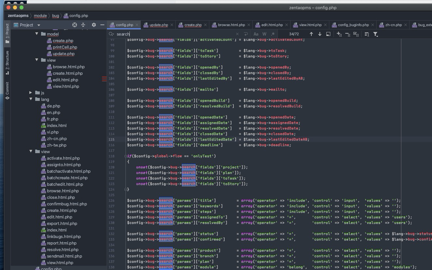Open zh-tw.php in lang folder
The height and width of the screenshot is (270, 432).
(x=56, y=145)
